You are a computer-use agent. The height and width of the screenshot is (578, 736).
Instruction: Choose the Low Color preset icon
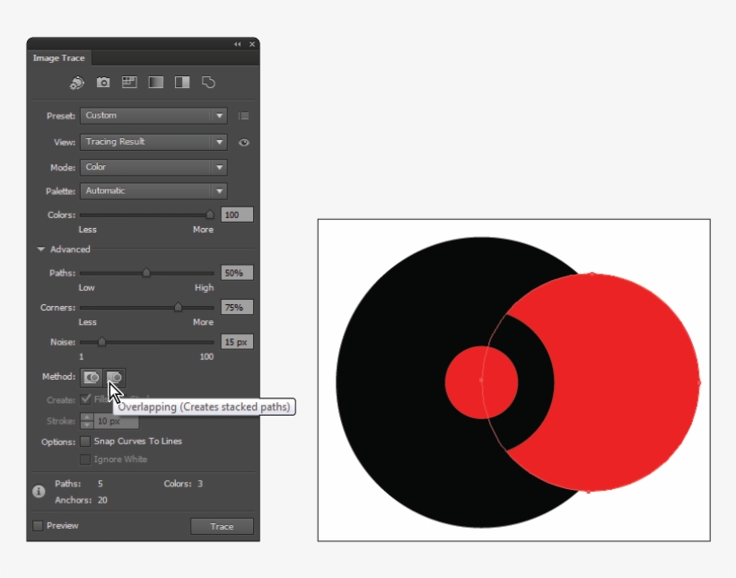click(129, 83)
